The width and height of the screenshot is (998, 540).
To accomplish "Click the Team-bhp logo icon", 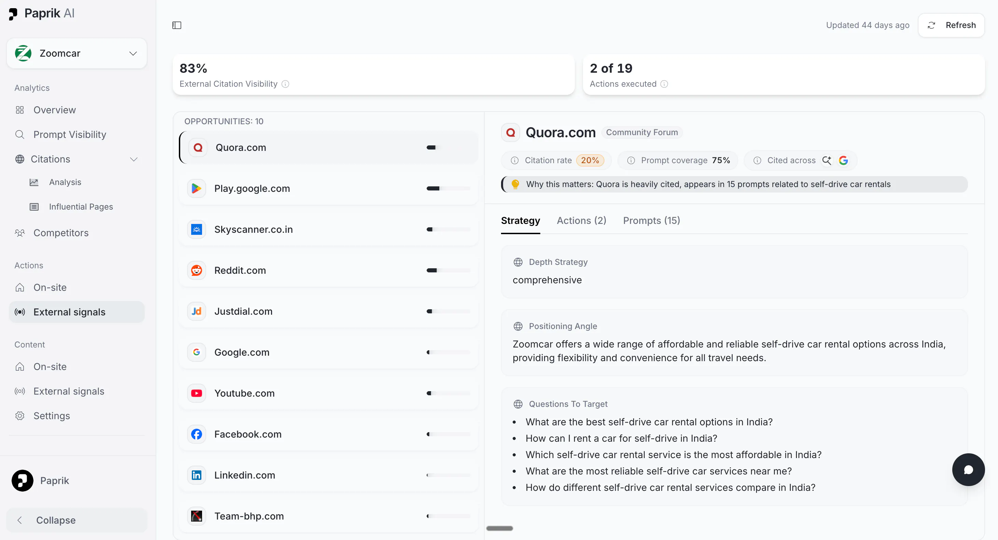I will tap(196, 516).
